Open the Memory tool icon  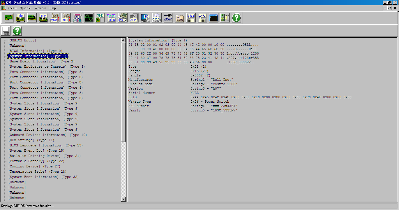pyautogui.click(x=32, y=18)
